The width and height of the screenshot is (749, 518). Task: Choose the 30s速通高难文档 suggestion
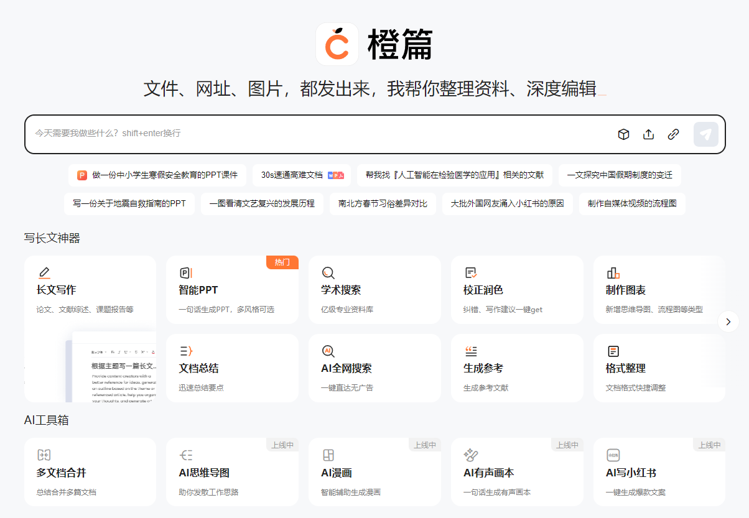coord(302,175)
